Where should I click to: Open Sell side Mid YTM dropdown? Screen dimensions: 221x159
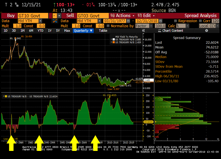coord(99,21)
